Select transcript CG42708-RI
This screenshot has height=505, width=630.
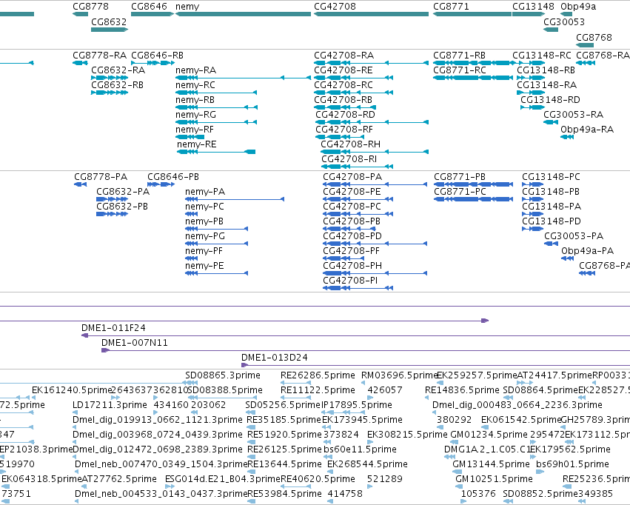(357, 167)
